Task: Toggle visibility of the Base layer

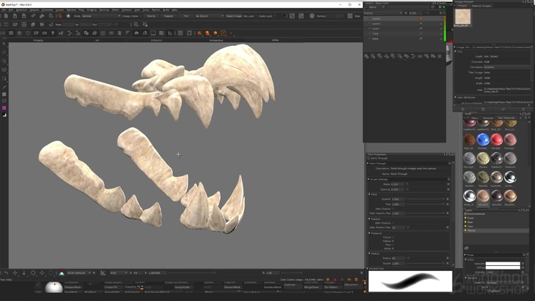Action: pos(370,39)
